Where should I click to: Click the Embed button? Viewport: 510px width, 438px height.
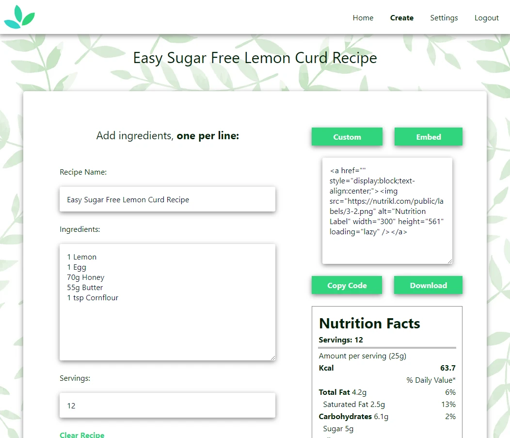point(429,137)
